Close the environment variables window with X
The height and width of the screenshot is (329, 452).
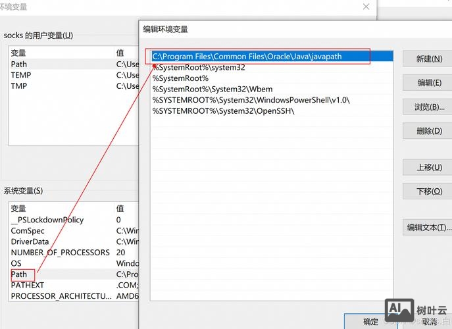pos(365,6)
